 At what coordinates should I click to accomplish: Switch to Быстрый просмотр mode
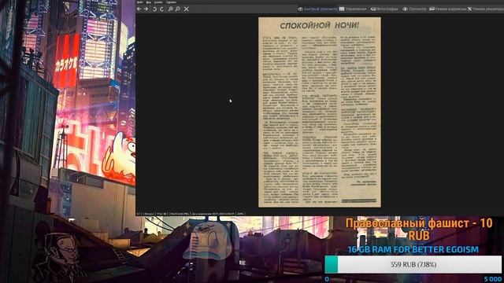pos(317,9)
